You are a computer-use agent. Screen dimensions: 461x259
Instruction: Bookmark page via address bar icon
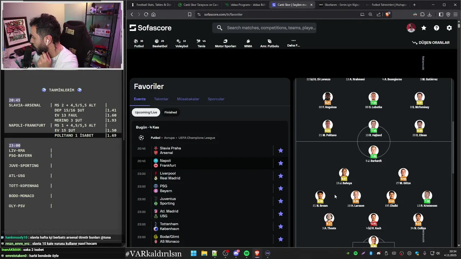[190, 14]
